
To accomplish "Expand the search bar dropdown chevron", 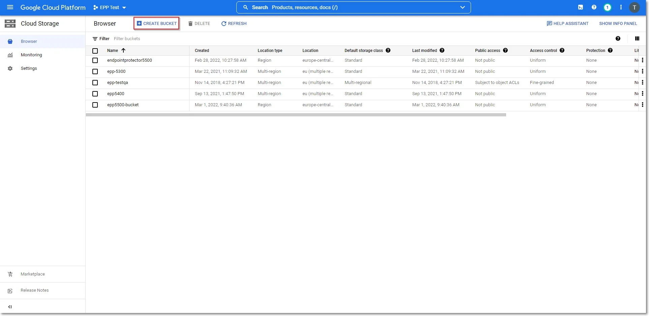I will pos(463,7).
